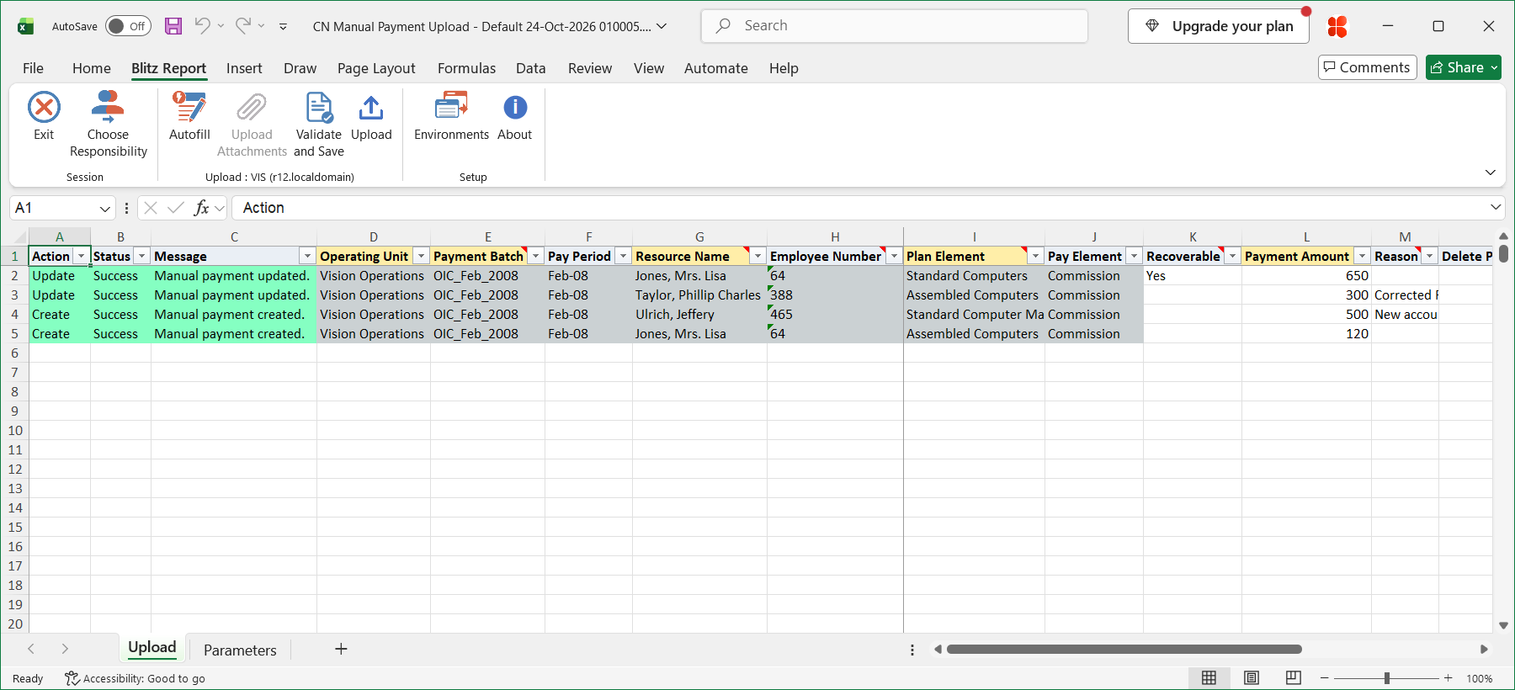Toggle the AutoSave switch
This screenshot has width=1515, height=690.
[128, 26]
